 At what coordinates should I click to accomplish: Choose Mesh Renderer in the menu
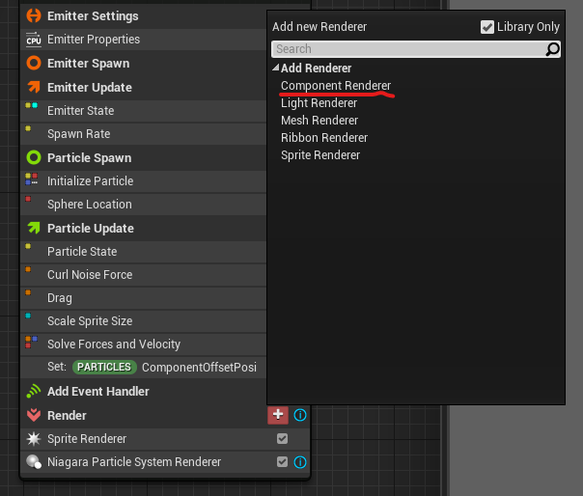pos(319,121)
